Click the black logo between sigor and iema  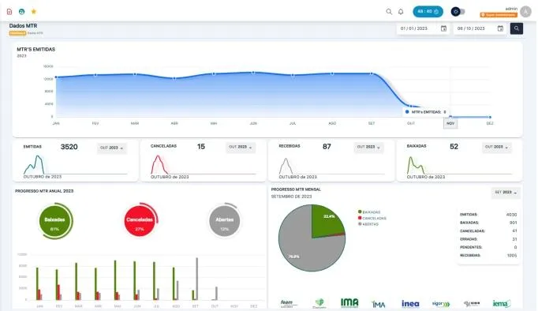click(x=472, y=303)
